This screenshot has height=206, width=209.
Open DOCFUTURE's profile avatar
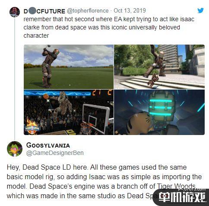coord(15,12)
